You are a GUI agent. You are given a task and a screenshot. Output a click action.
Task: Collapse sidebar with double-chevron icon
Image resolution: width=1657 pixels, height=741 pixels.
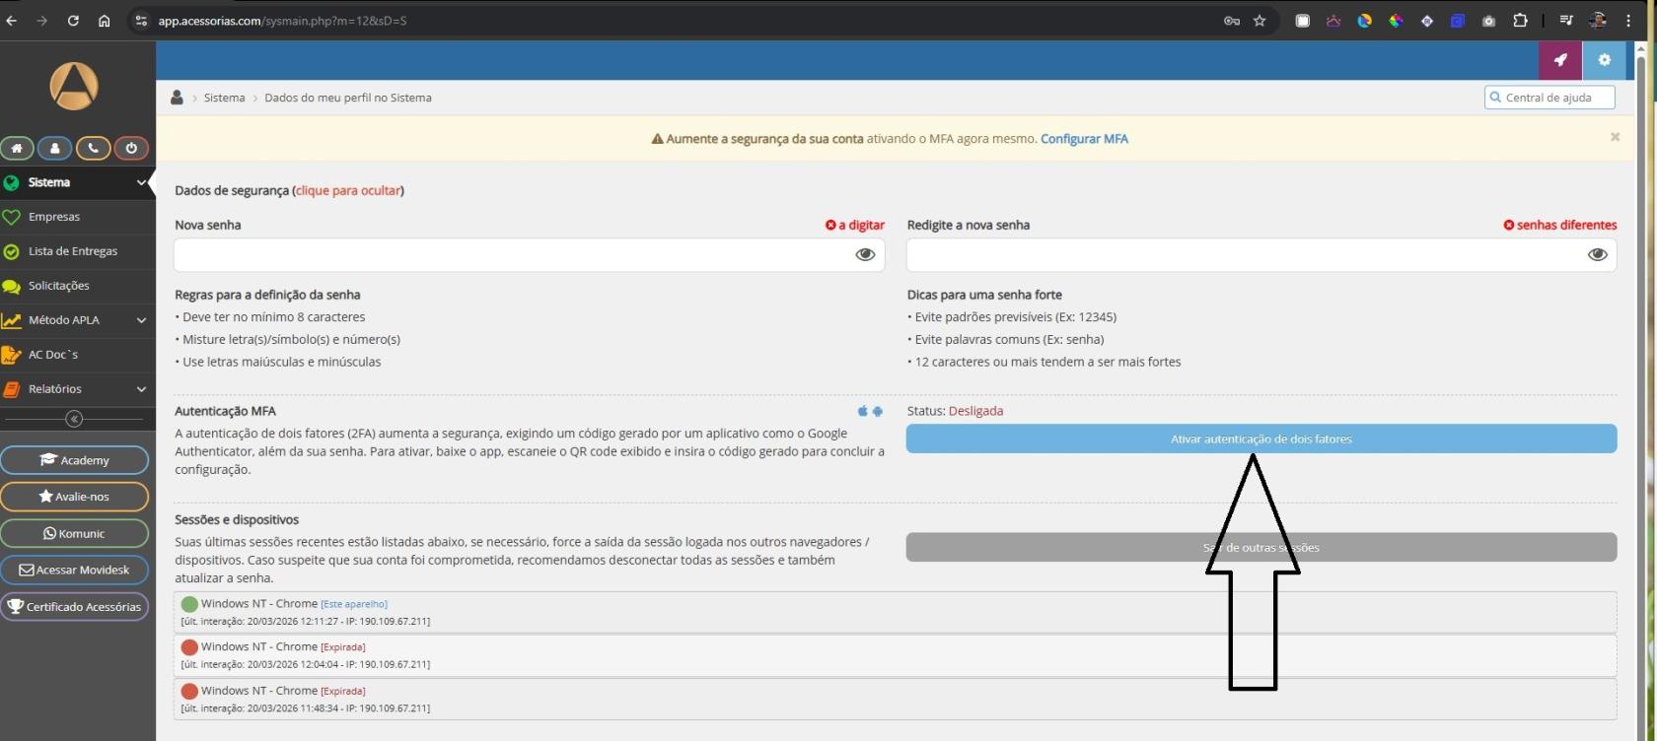74,419
